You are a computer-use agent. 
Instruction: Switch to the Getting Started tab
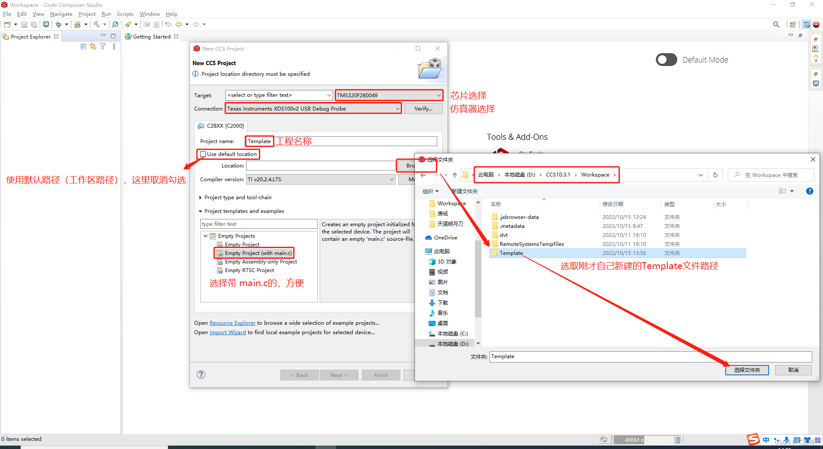pos(151,36)
